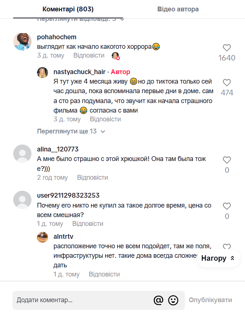Reply to pohahochem's comment via Відповісти
The height and width of the screenshot is (315, 245).
click(x=89, y=55)
